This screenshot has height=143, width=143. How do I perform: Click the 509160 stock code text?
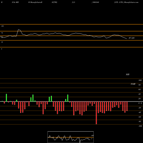tap(96, 2)
